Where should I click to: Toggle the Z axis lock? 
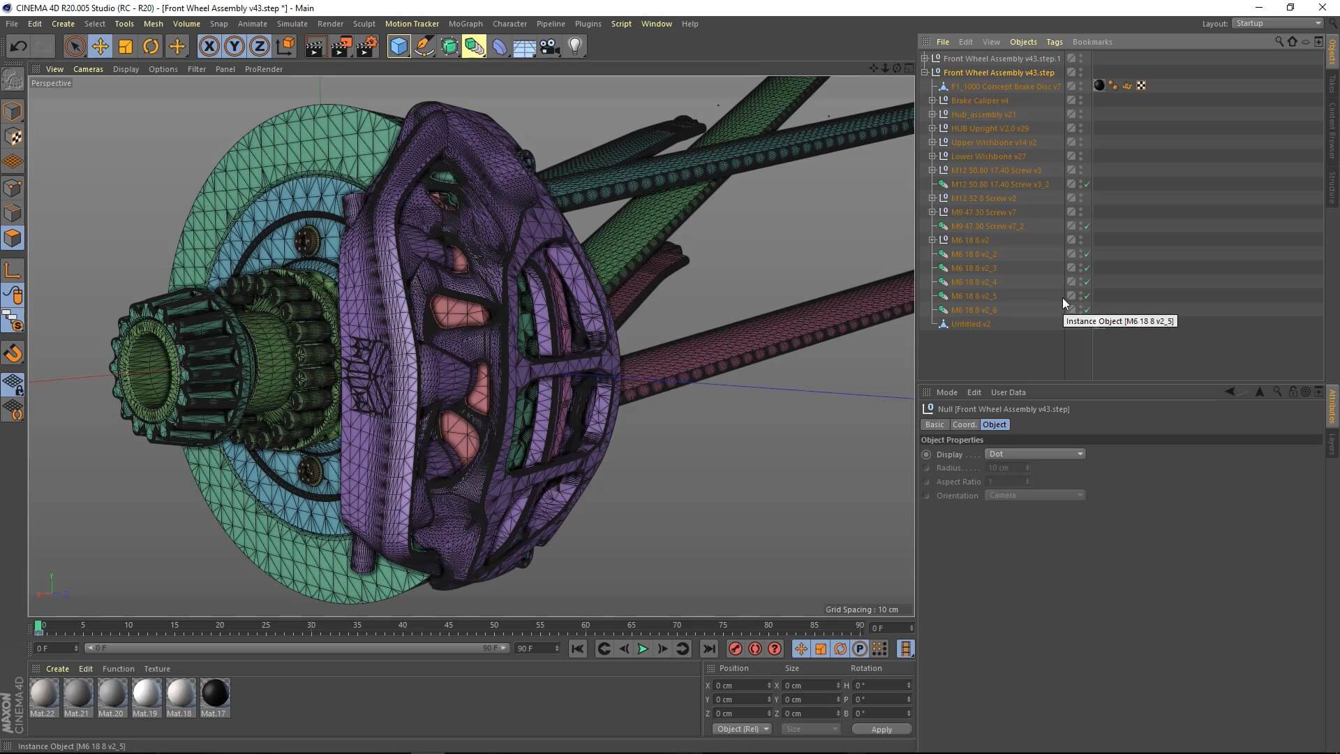point(260,47)
